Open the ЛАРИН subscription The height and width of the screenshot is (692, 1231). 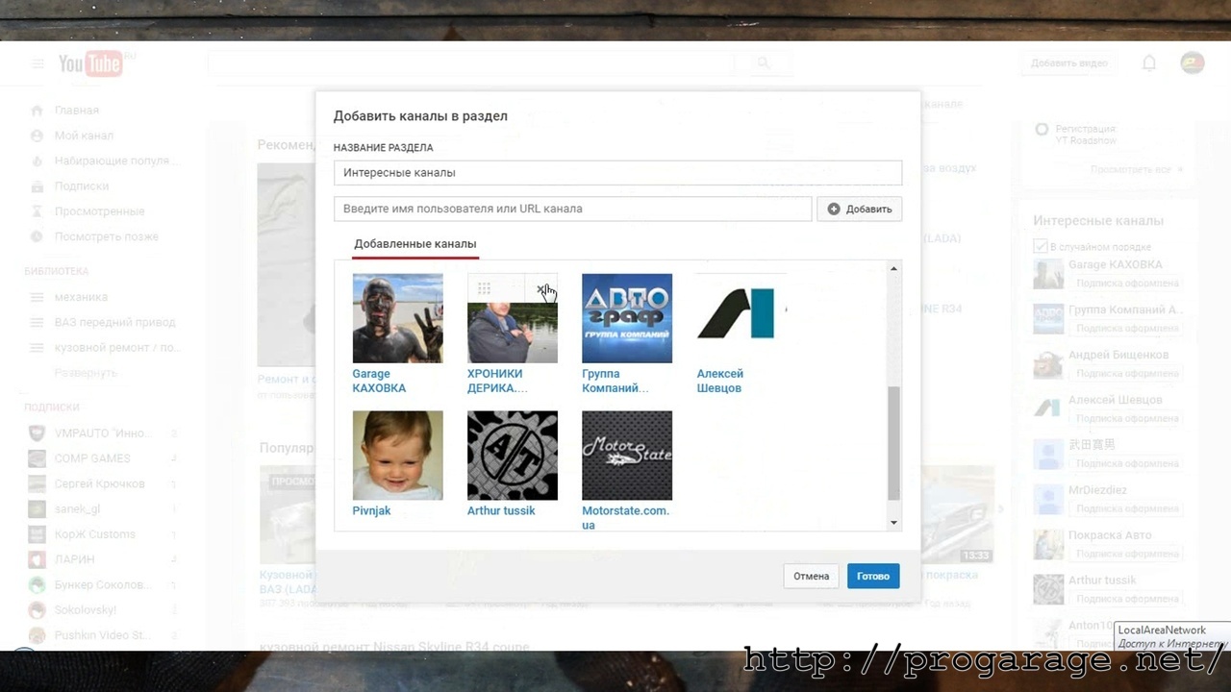[x=74, y=559]
